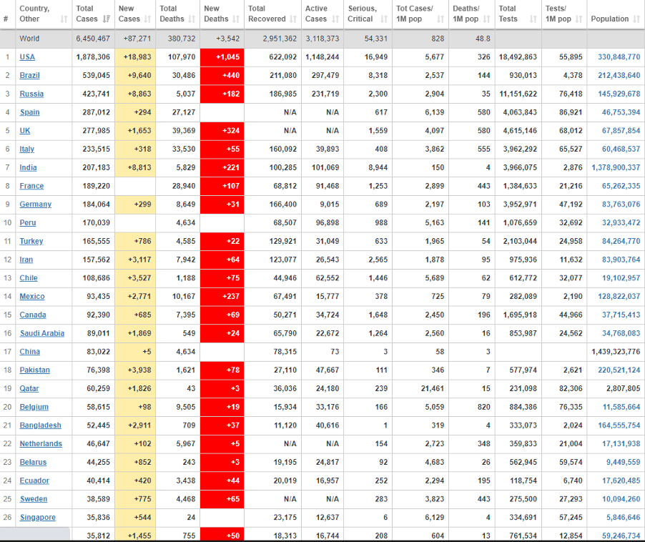The width and height of the screenshot is (645, 542).
Task: Go to Spain's country page
Action: point(29,112)
